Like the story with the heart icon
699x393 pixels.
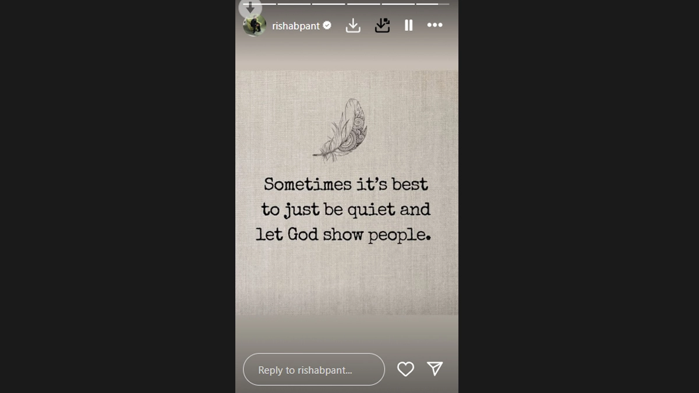(x=405, y=369)
